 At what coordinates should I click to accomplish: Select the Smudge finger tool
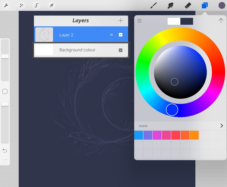(x=170, y=6)
